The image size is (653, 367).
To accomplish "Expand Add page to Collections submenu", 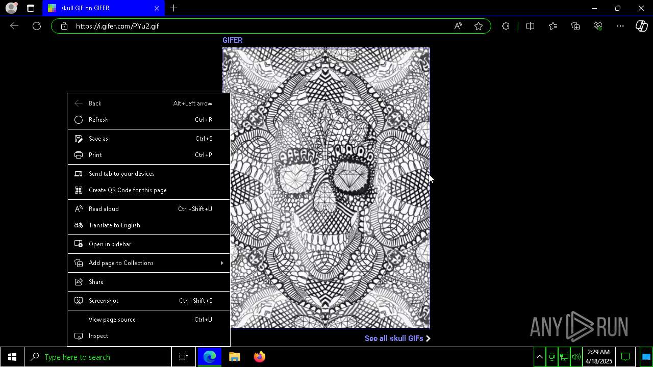I will coord(148,263).
